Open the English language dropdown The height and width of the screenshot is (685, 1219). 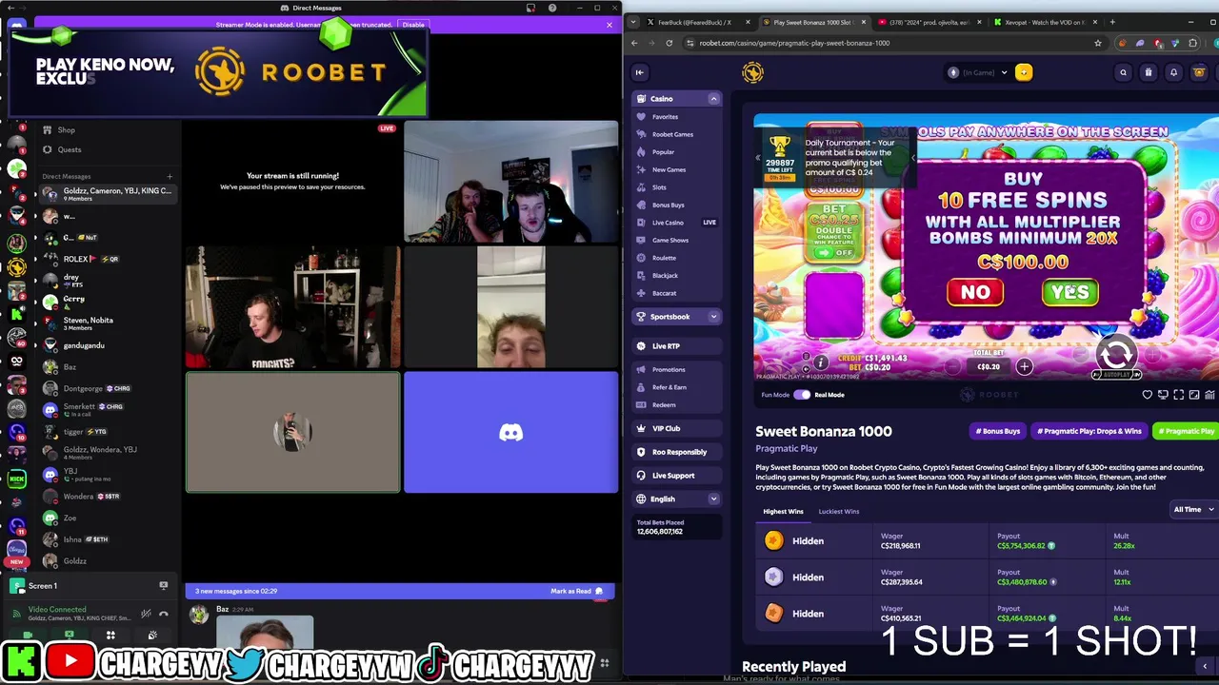tap(677, 499)
